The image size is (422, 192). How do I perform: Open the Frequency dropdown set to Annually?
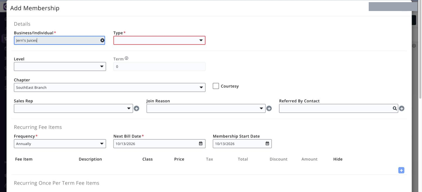coord(60,144)
